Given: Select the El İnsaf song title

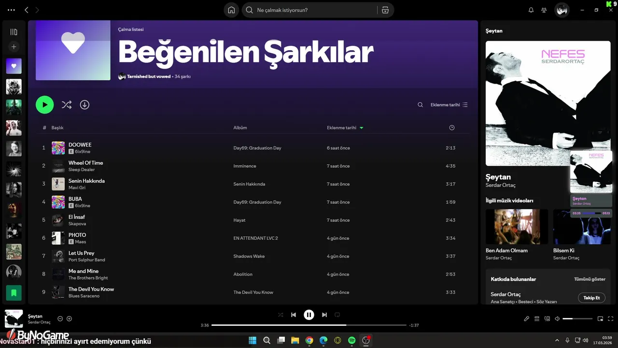Looking at the screenshot, I should point(77,217).
